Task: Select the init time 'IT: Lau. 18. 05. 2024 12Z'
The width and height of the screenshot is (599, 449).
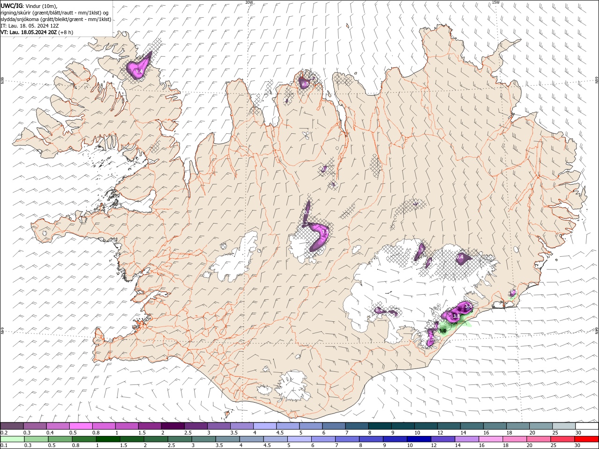Action: click(x=29, y=26)
